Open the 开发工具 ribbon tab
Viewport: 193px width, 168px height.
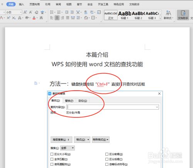[x=103, y=4]
